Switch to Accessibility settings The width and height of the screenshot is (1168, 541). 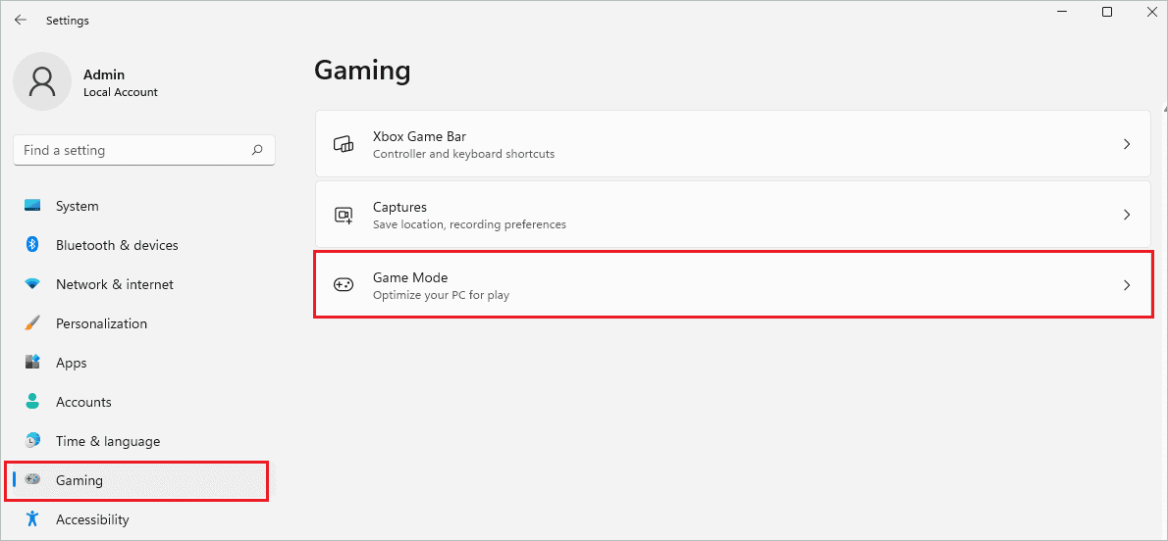pos(92,519)
